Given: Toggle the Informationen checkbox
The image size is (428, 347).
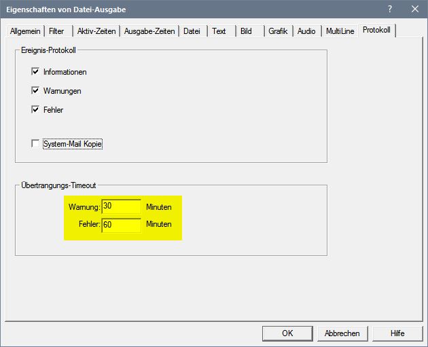Looking at the screenshot, I should point(36,72).
